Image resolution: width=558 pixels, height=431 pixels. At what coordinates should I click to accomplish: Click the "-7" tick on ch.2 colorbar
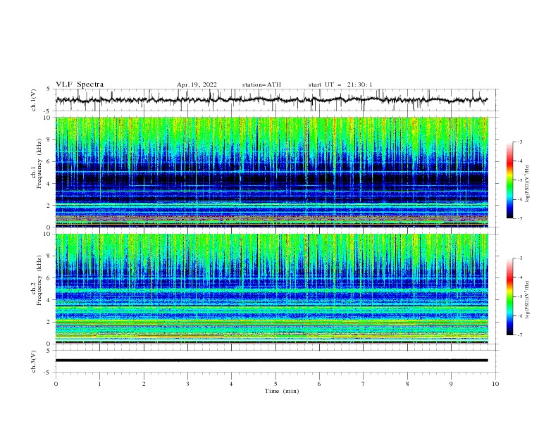coord(520,335)
